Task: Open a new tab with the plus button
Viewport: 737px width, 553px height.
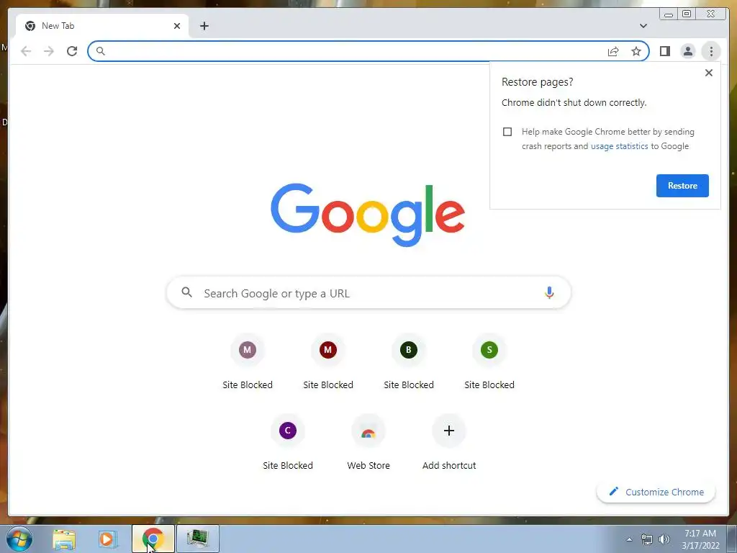Action: pyautogui.click(x=204, y=26)
